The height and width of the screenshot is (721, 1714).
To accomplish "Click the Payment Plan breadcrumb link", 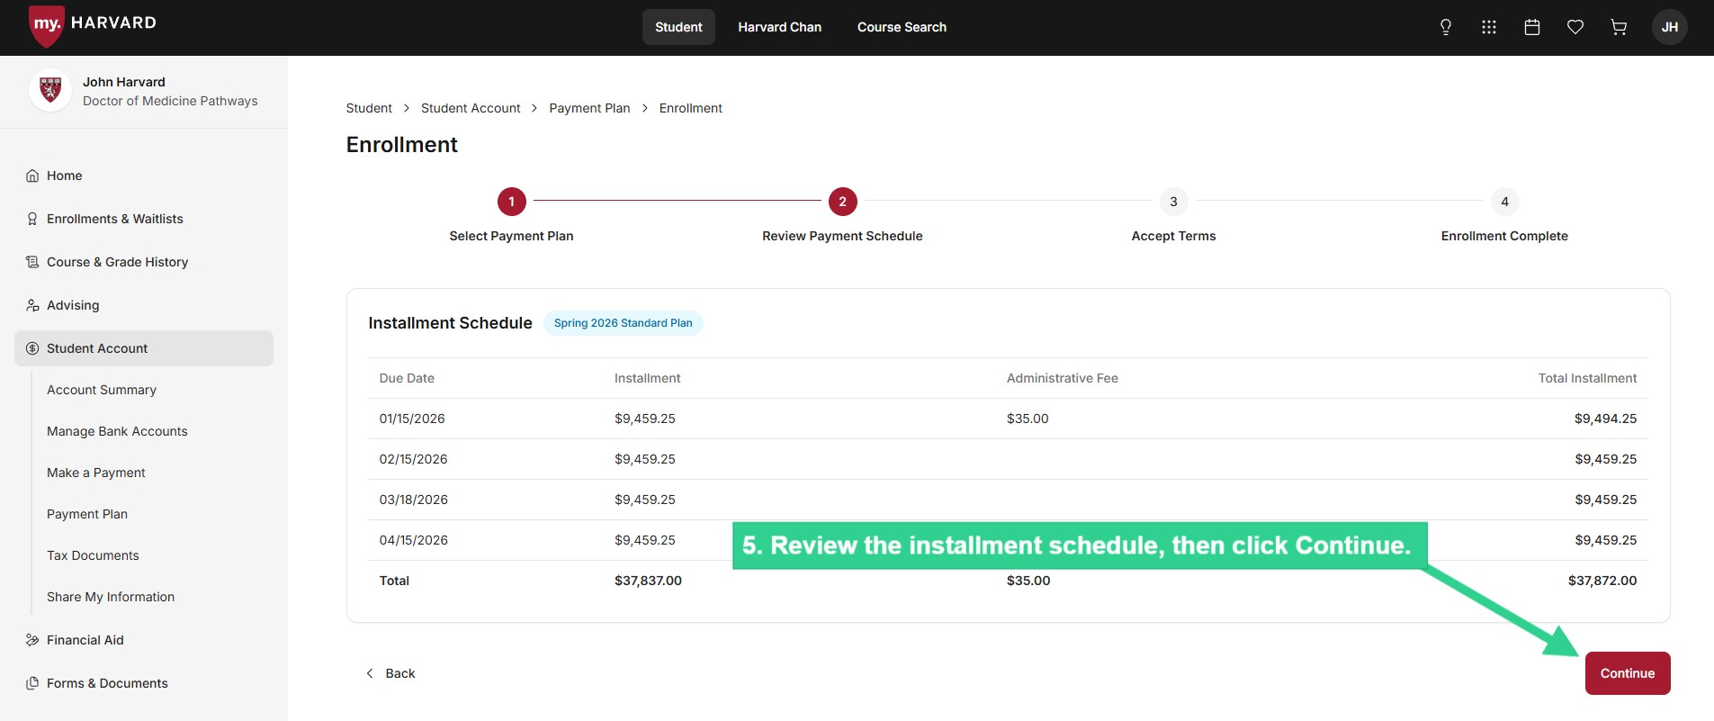I will [x=589, y=108].
